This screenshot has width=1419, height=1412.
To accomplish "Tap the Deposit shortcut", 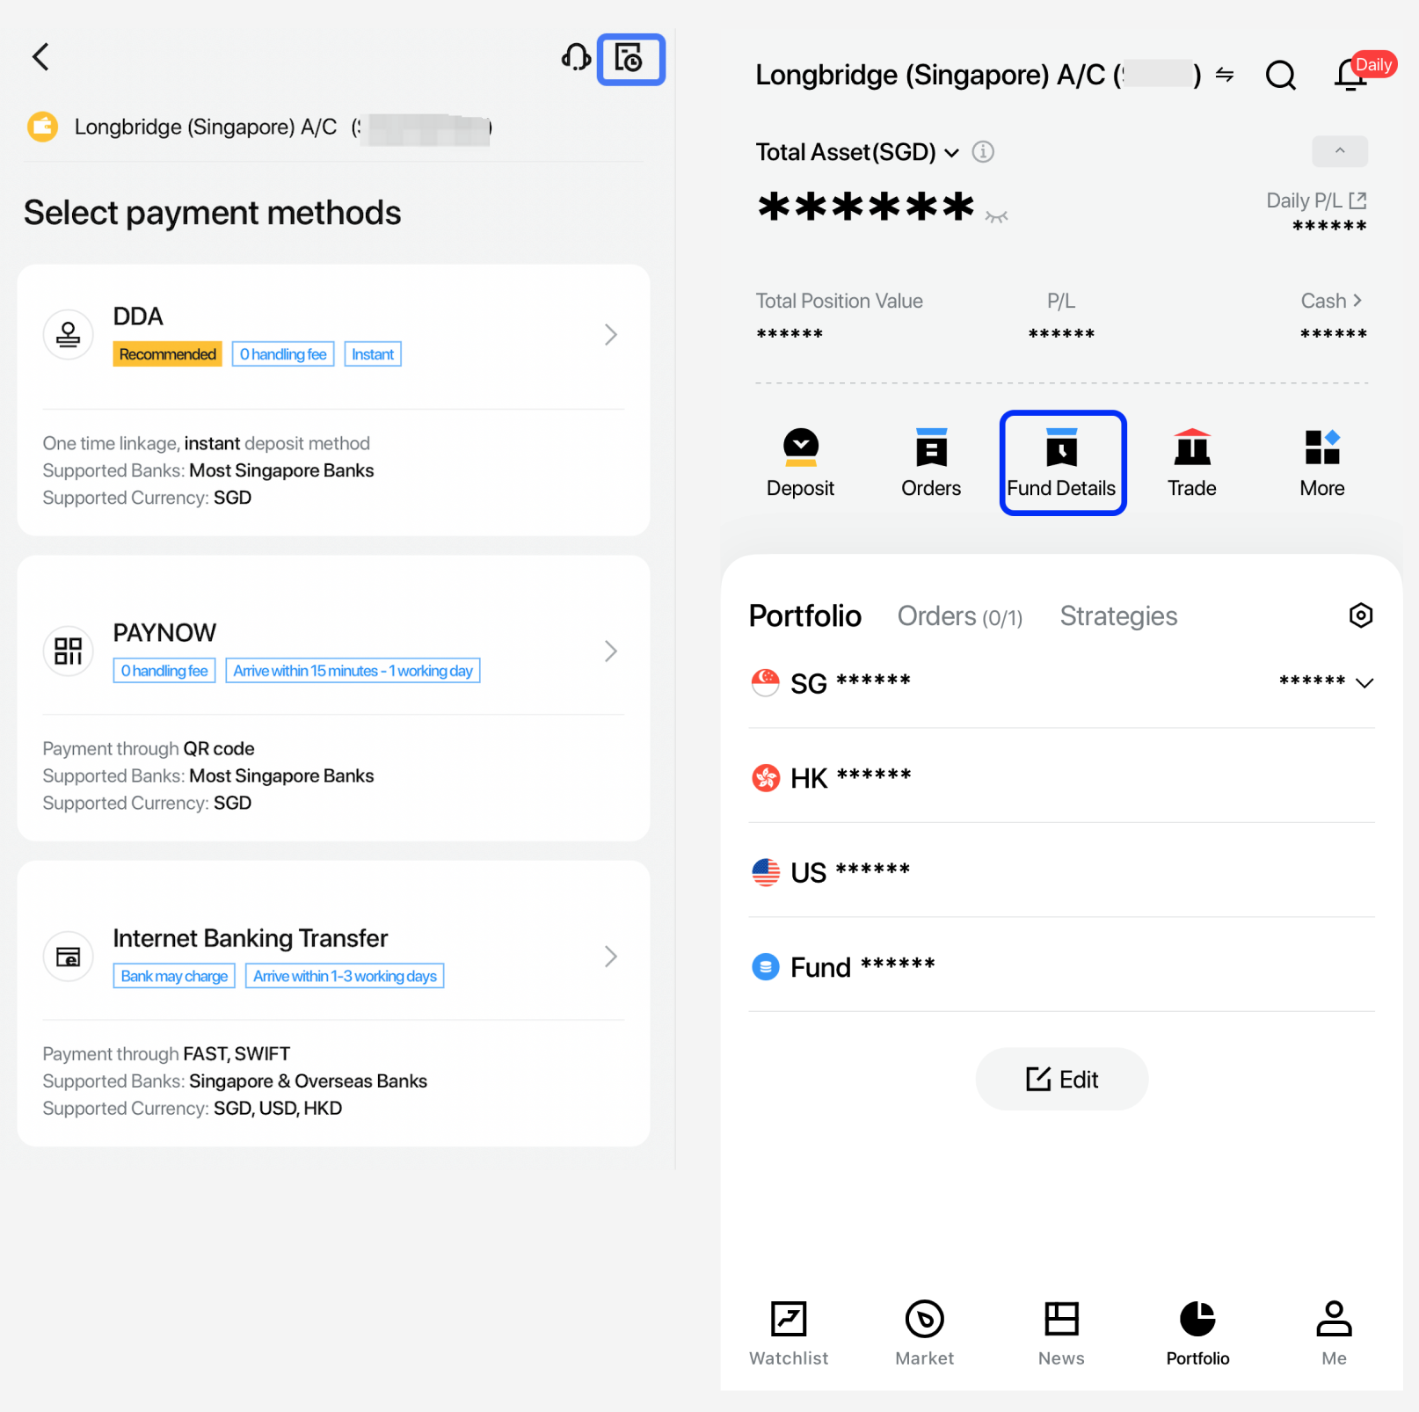I will [800, 463].
